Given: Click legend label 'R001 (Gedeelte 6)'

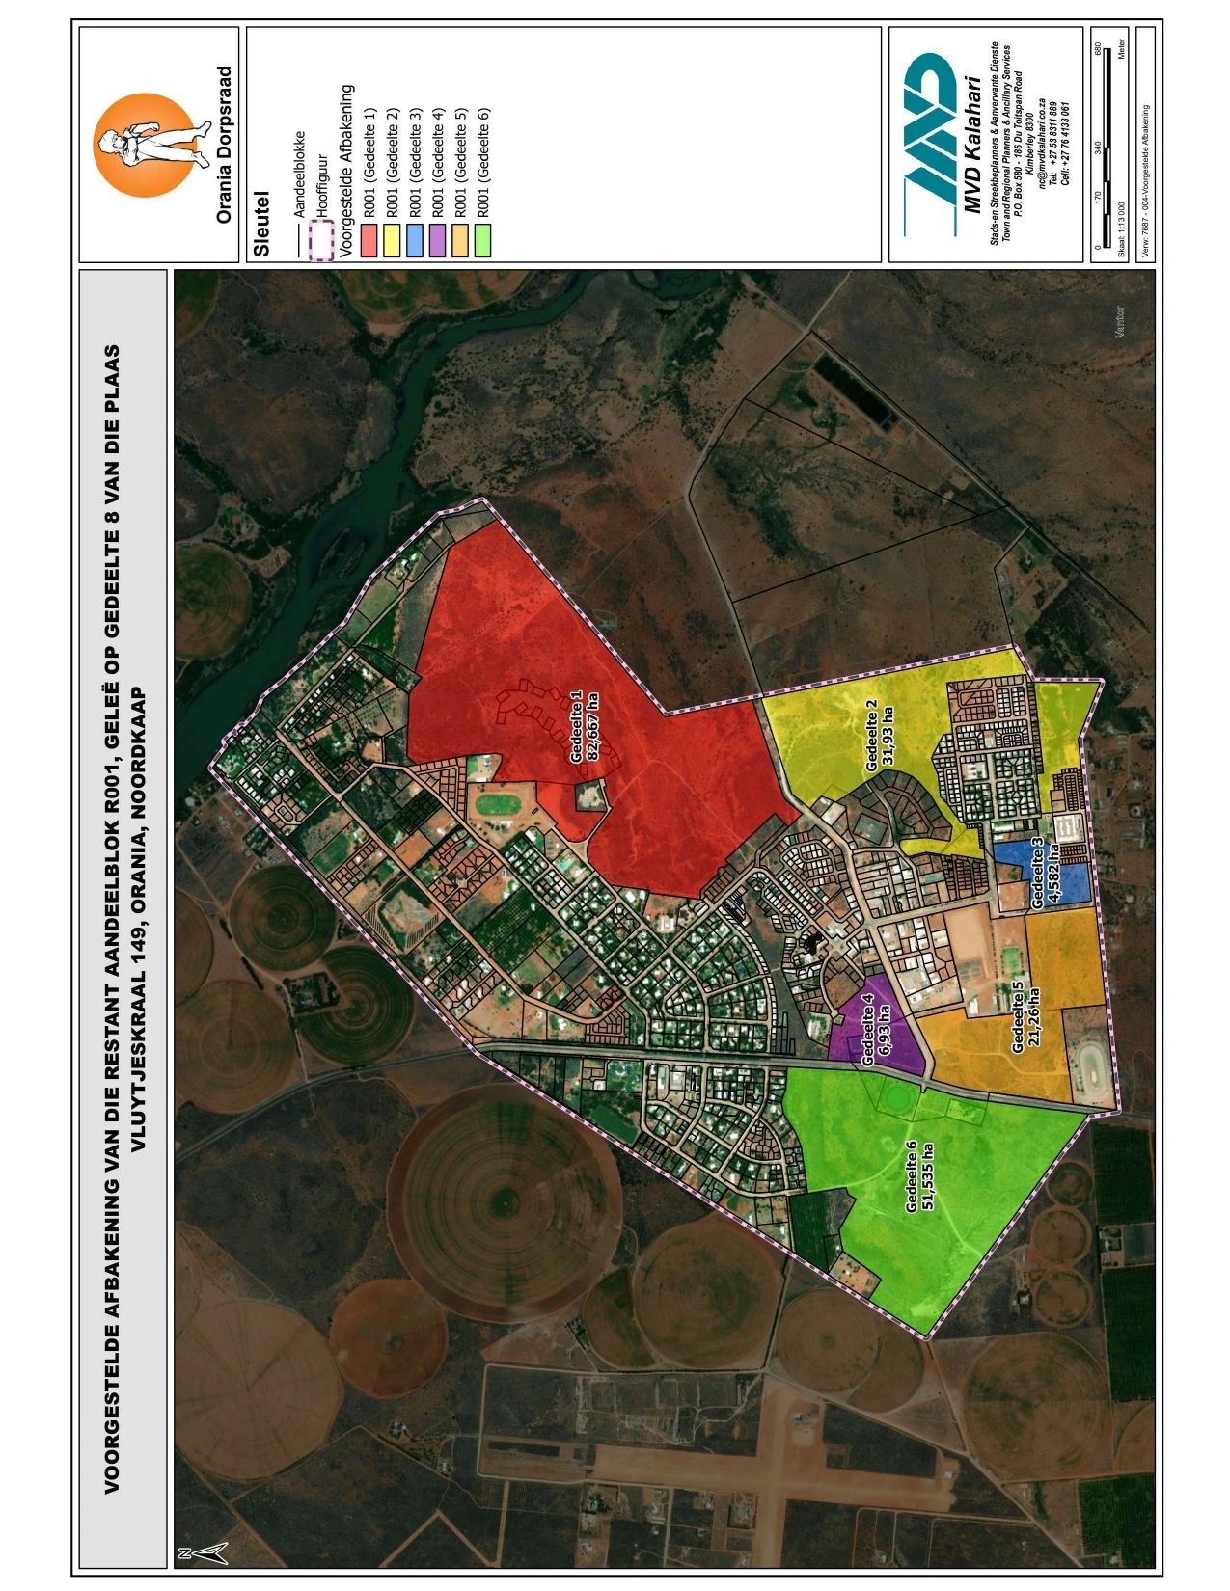Looking at the screenshot, I should [484, 162].
